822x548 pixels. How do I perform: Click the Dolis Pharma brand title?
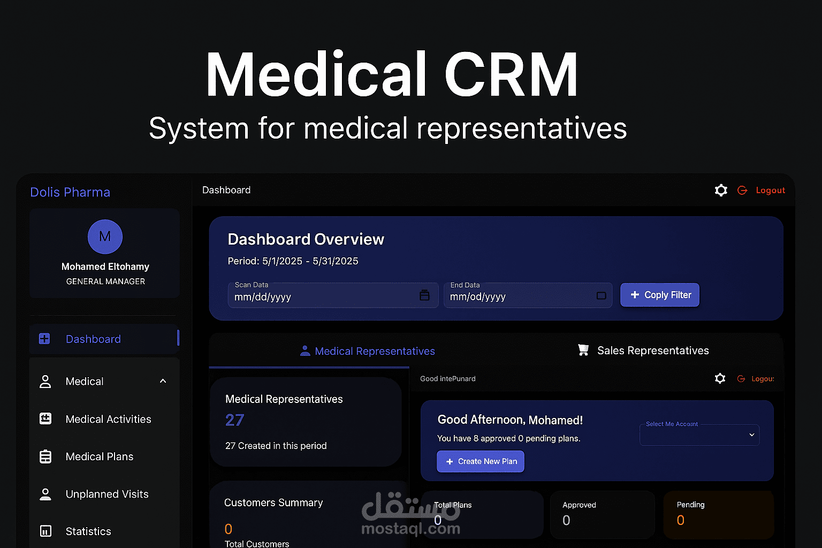(70, 192)
